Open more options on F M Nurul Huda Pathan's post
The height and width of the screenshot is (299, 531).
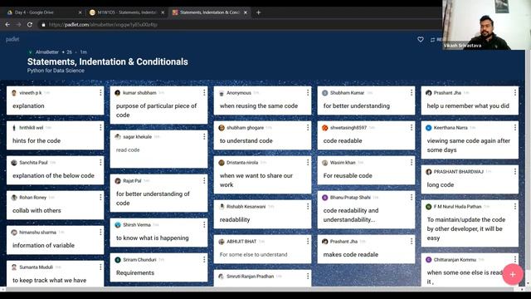(x=515, y=207)
